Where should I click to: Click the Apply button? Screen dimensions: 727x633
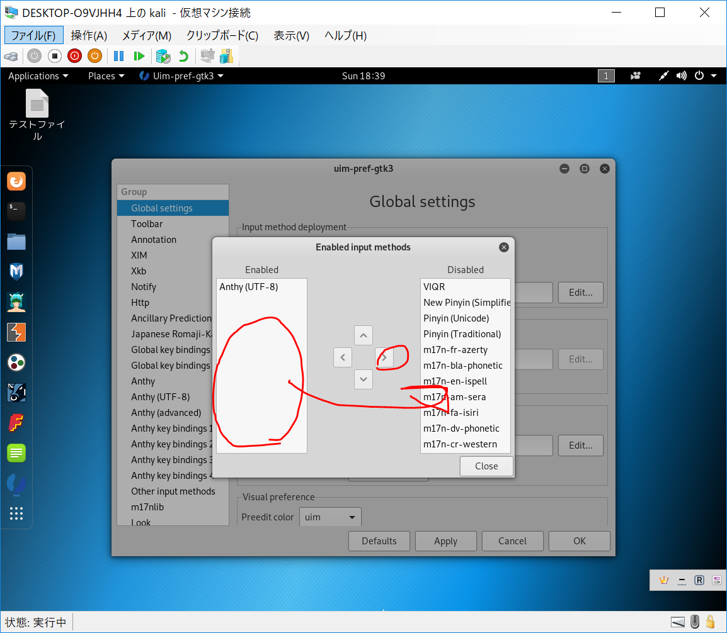click(445, 541)
